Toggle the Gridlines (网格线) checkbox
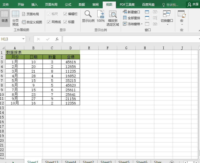Screen dimensions: 200x163 pyautogui.click(x=49, y=22)
